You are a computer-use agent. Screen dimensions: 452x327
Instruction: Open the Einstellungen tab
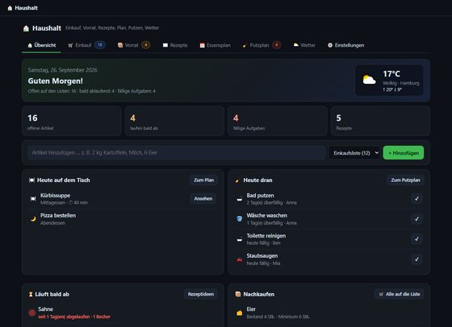pos(345,45)
